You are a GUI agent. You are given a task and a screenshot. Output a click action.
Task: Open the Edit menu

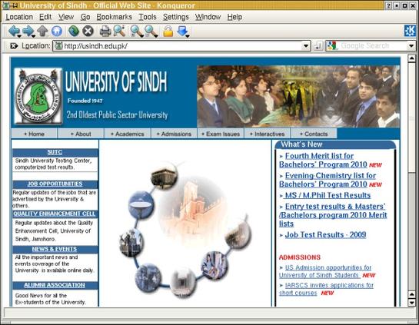(x=45, y=17)
